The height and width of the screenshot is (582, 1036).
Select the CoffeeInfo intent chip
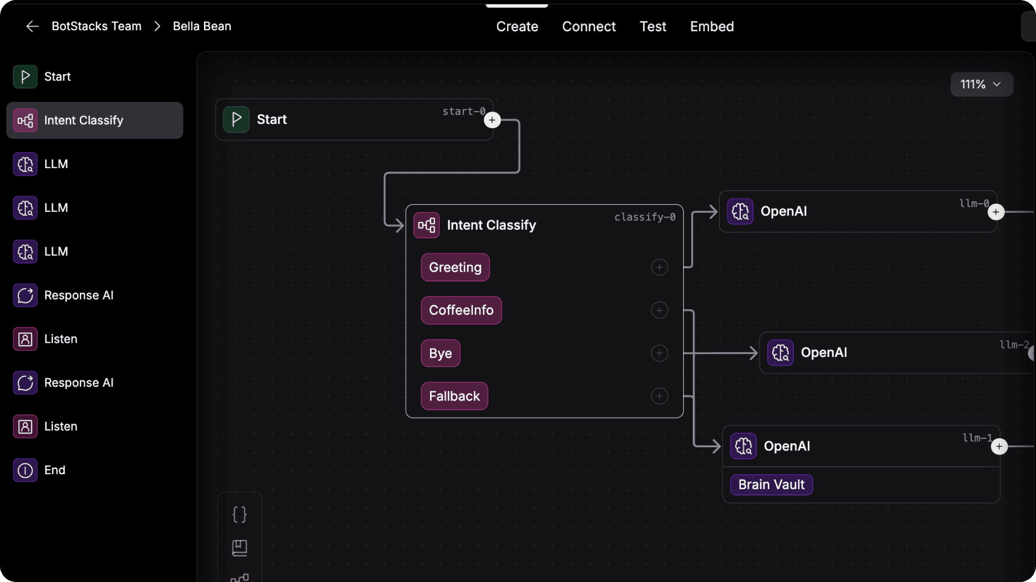(x=461, y=310)
